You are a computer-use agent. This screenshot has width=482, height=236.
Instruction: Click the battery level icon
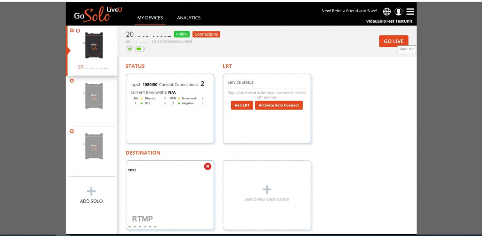tap(140, 49)
